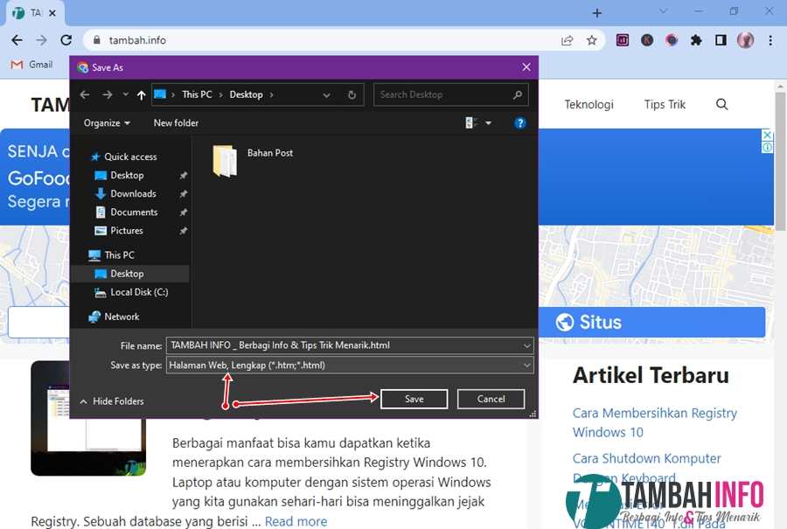This screenshot has width=787, height=529.
Task: Select Network in the navigation pane
Action: click(x=122, y=317)
